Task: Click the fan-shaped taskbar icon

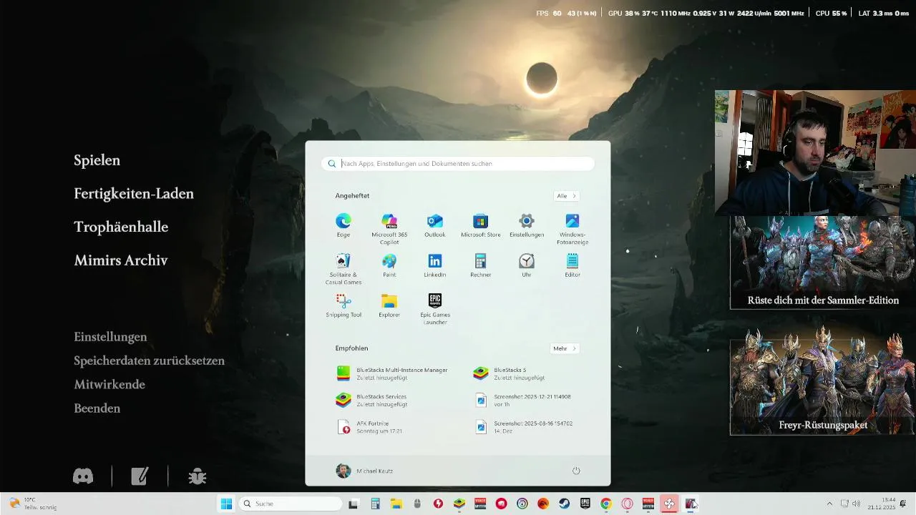Action: [x=669, y=504]
